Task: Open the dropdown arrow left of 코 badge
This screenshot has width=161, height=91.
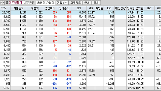Action: [3, 3]
